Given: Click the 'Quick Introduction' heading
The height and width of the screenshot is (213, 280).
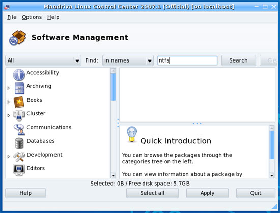Looking at the screenshot, I should (176, 141).
